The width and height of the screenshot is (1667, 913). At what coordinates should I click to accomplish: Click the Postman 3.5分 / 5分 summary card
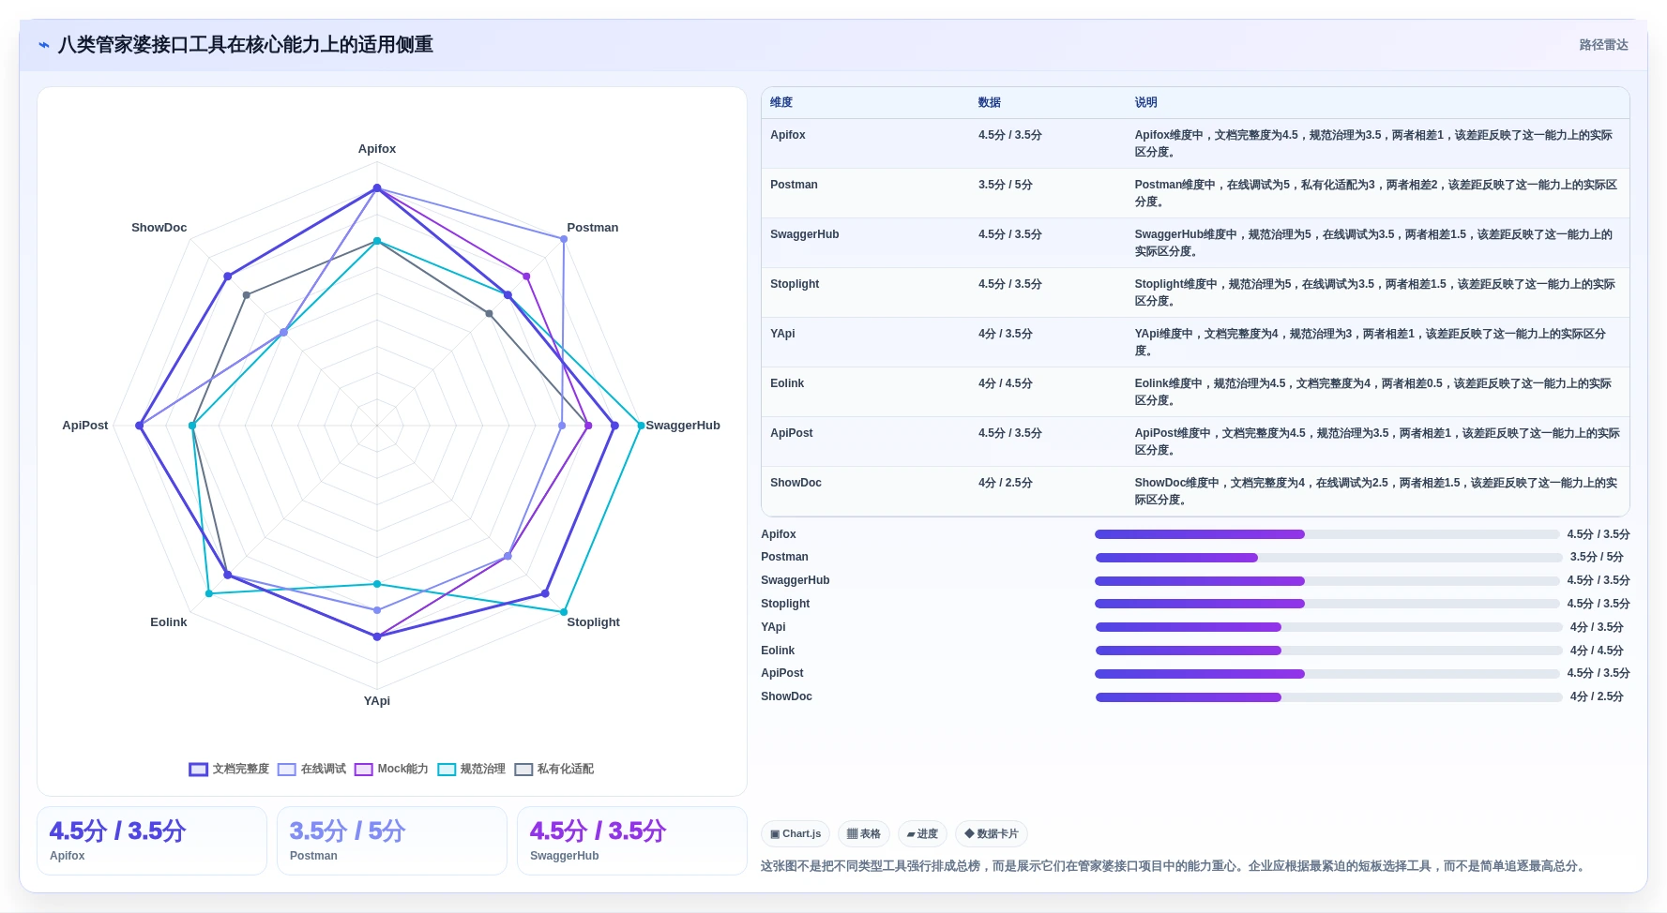[x=392, y=841]
